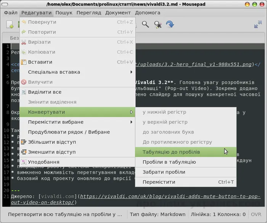This screenshot has height=223, width=267.
Task: Click the undo arrow icon beside Повернути
Action: (x=24, y=22)
